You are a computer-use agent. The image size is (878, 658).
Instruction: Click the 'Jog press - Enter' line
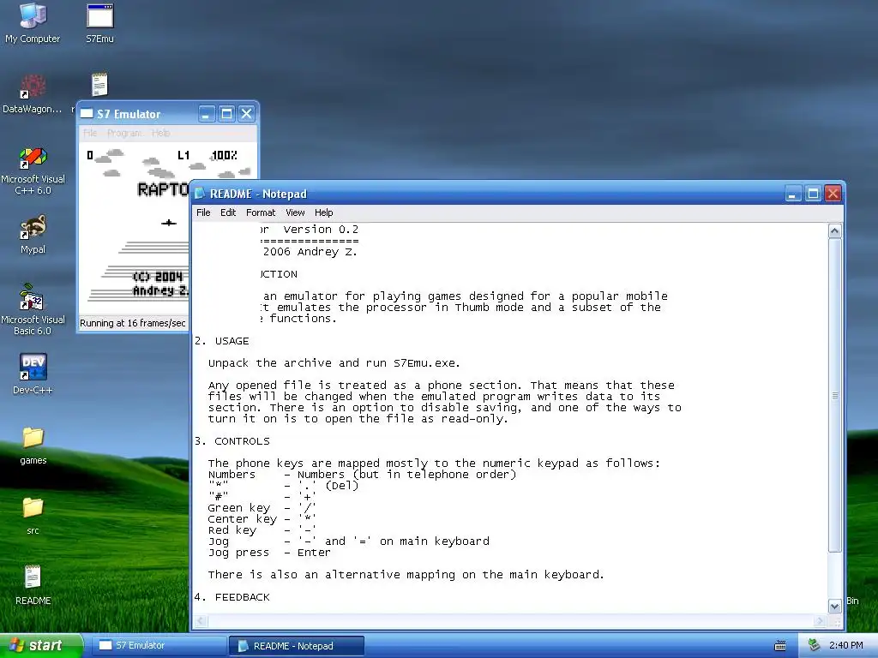(x=268, y=553)
